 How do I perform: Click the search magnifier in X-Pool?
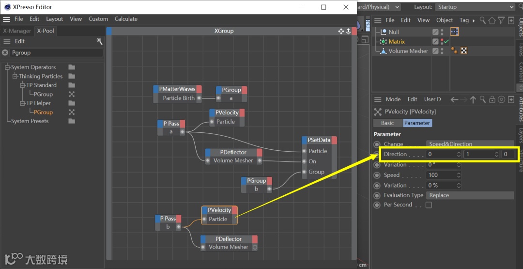click(99, 41)
